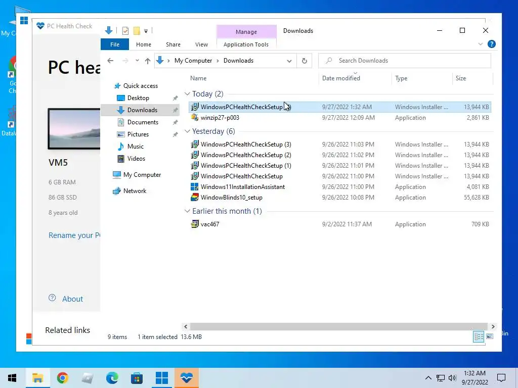Open the File menu tab

(x=115, y=44)
